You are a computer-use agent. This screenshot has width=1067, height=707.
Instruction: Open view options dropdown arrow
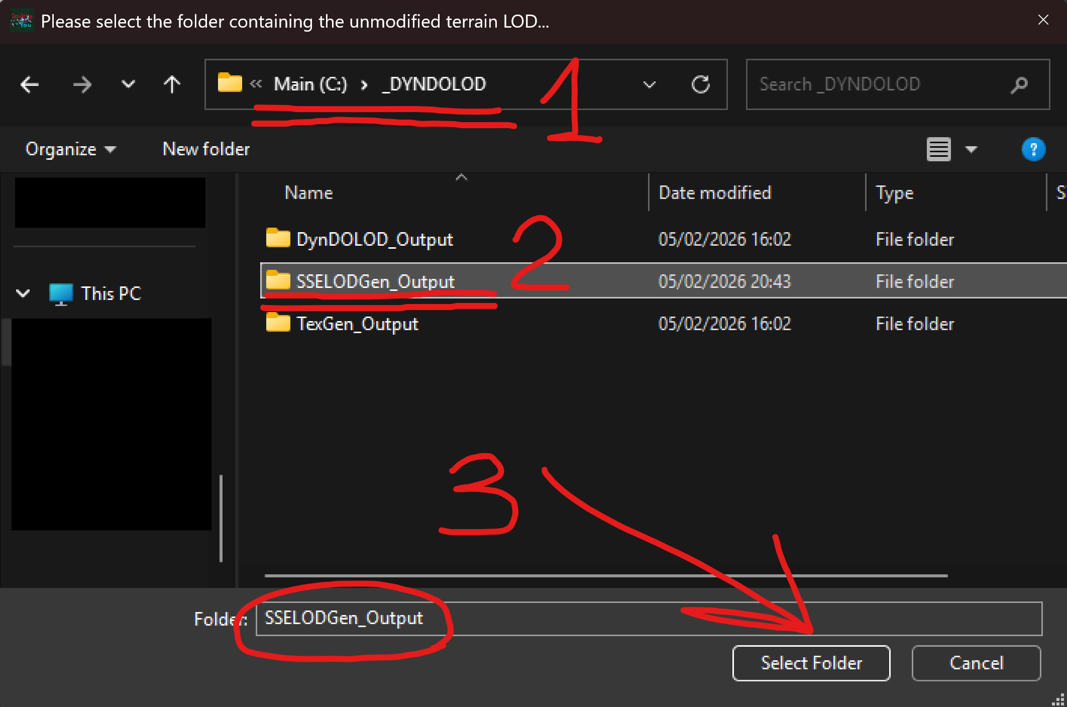coord(971,149)
